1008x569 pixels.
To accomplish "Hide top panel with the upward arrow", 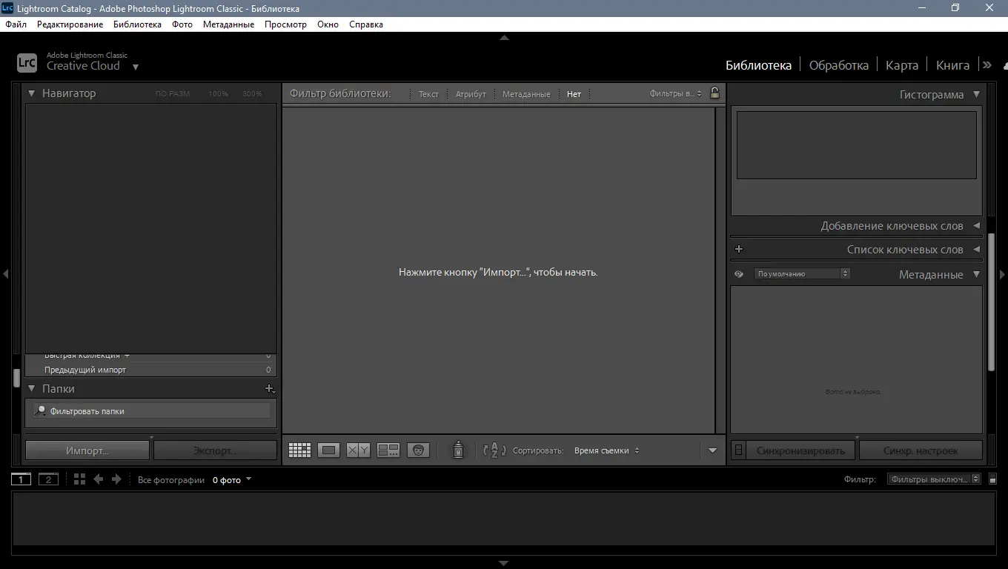I will [504, 37].
